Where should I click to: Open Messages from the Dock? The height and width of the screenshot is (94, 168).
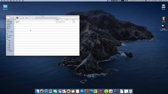(x=60, y=91)
